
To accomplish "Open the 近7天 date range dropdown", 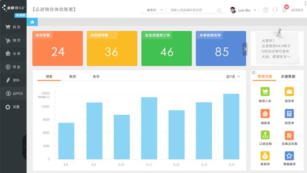I will [233, 77].
